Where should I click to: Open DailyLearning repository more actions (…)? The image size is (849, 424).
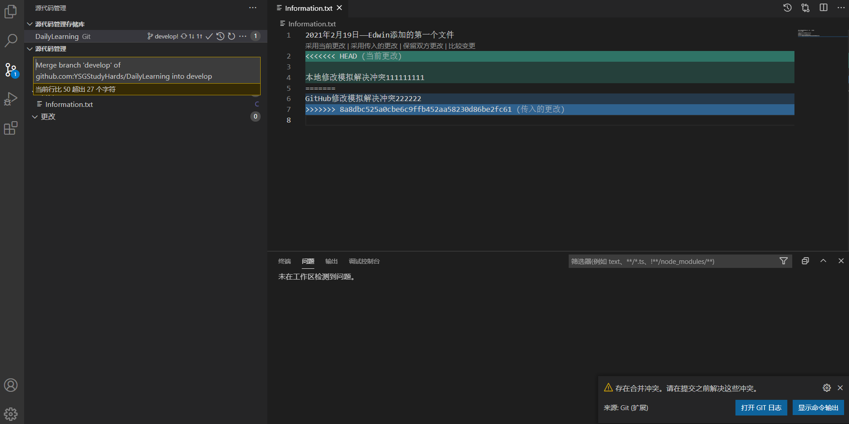[243, 36]
